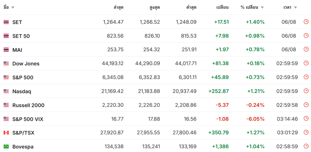Sort by เวลา column arrow
This screenshot has height=152, width=311.
295,8
